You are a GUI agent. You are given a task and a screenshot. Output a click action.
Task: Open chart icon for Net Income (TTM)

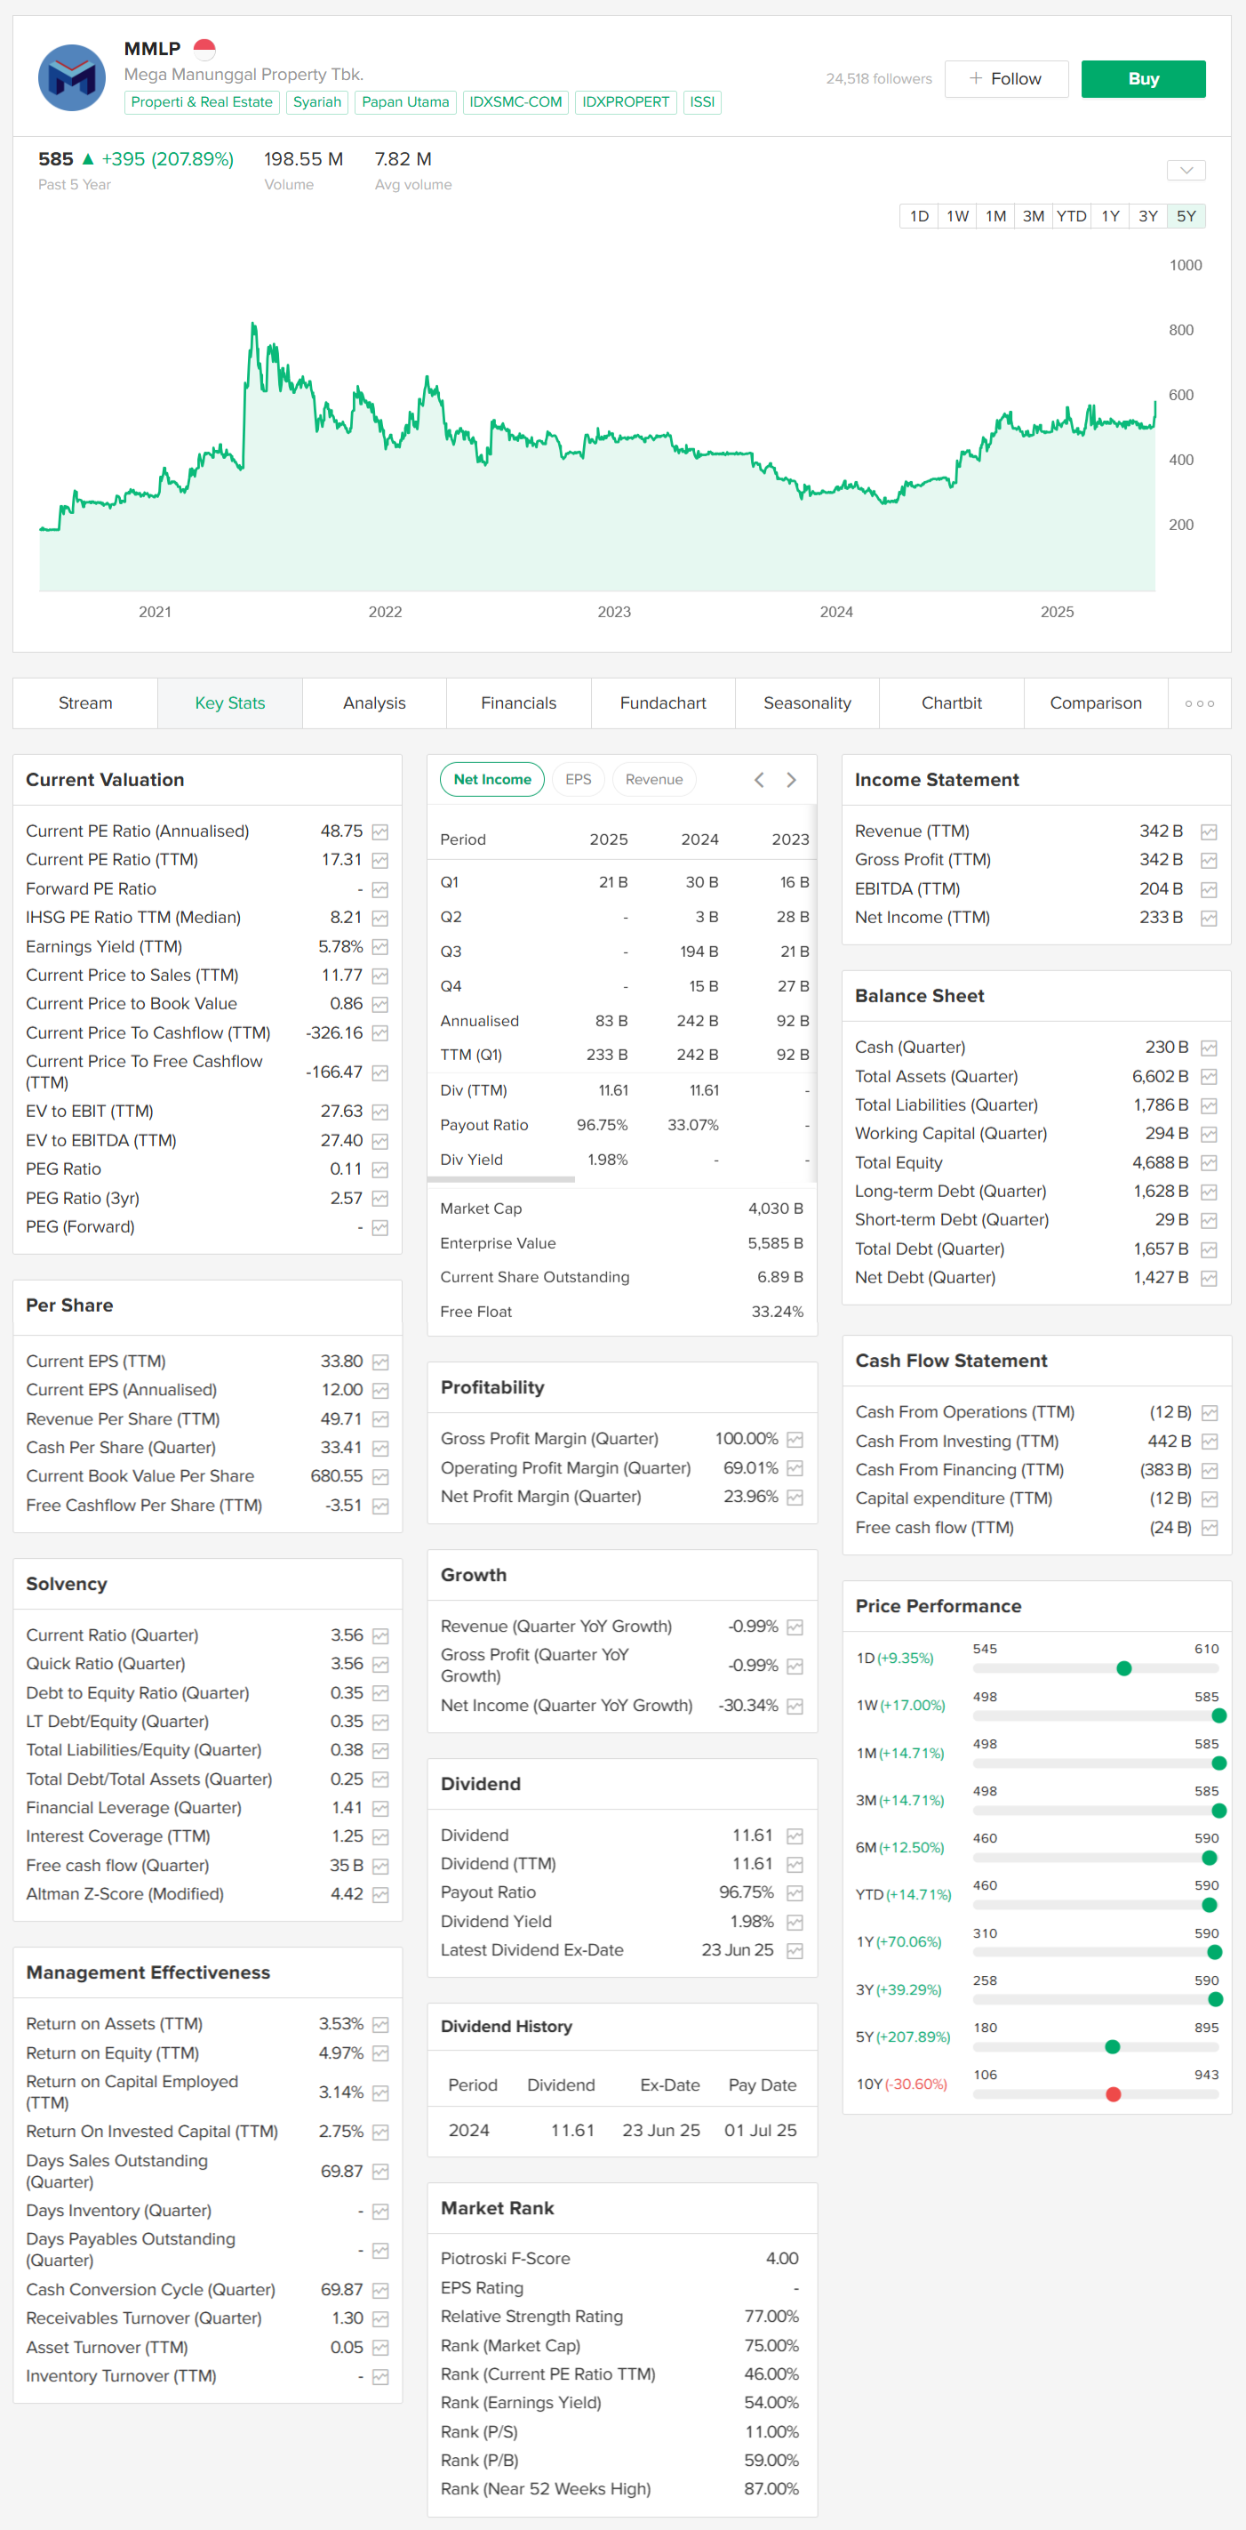(x=1209, y=919)
